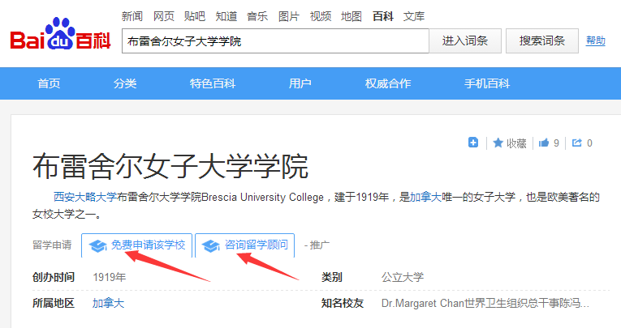Open the 网页 top navigation link
The width and height of the screenshot is (621, 328).
click(x=163, y=16)
